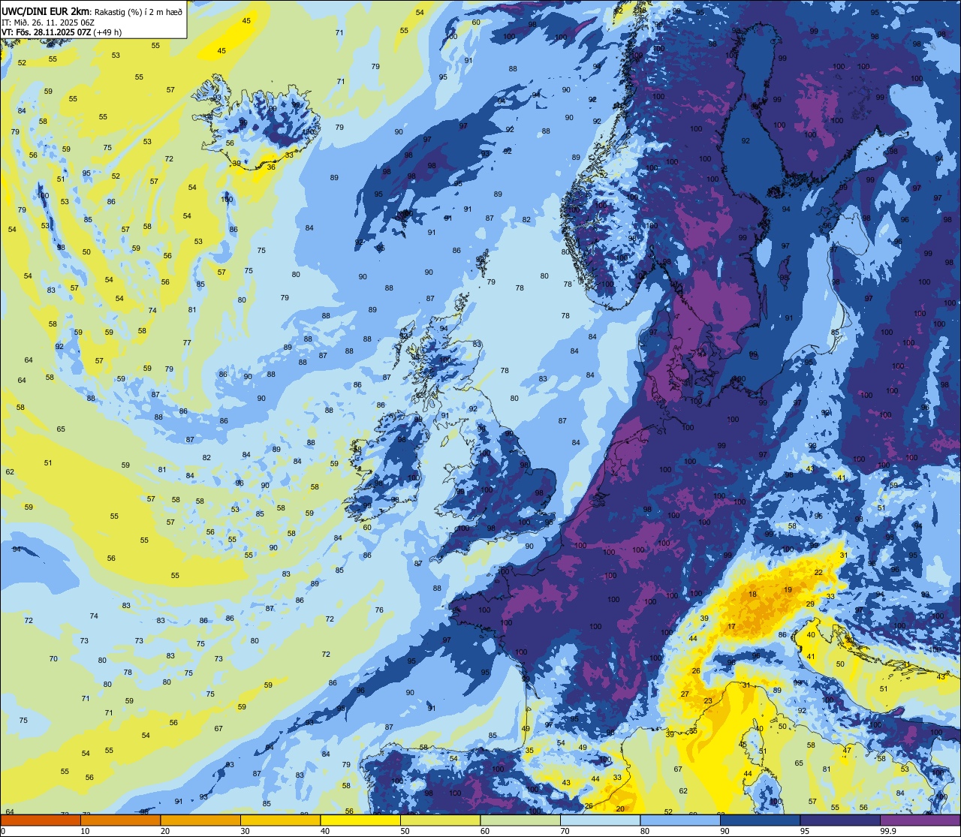This screenshot has width=961, height=837.
Task: Click the humidity value '29' over the Alps
Action: [x=810, y=604]
